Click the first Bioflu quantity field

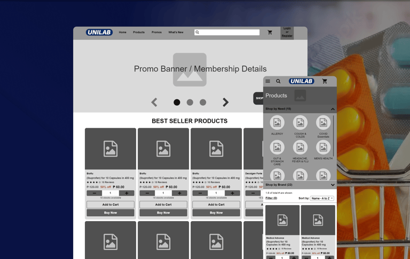pos(111,193)
